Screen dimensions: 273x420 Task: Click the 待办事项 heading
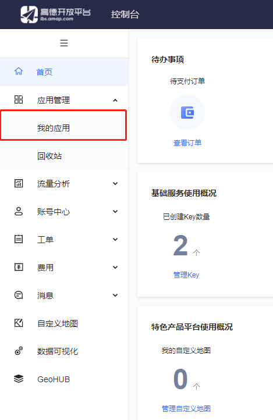pos(168,59)
